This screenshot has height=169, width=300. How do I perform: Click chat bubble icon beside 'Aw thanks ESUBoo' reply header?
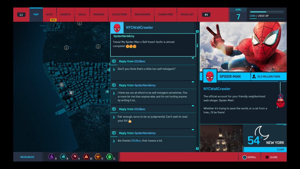click(x=114, y=133)
